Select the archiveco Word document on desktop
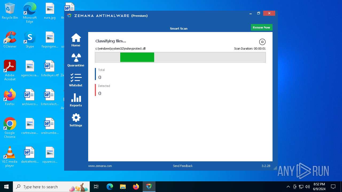This screenshot has height=192, width=342. (30, 98)
